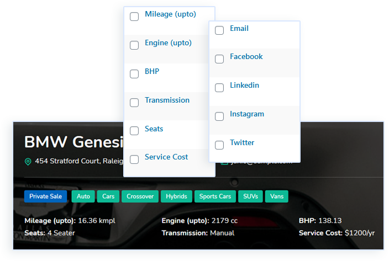Open the Hybrids category tag
Image resolution: width=389 pixels, height=261 pixels.
click(x=176, y=196)
